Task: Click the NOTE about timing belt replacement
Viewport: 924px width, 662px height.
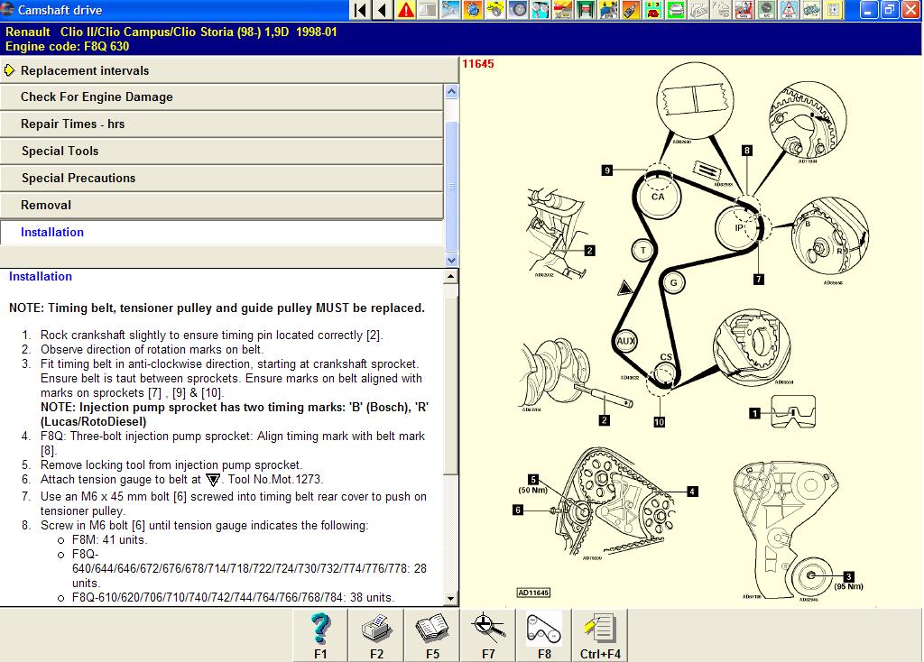Action: tap(217, 308)
